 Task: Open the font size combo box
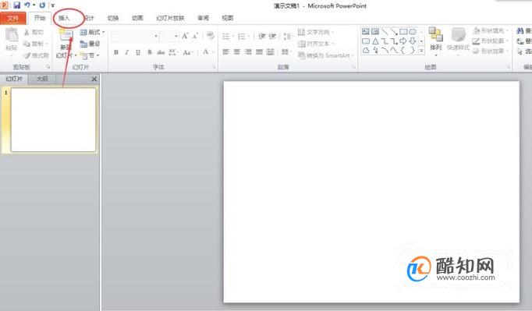169,36
